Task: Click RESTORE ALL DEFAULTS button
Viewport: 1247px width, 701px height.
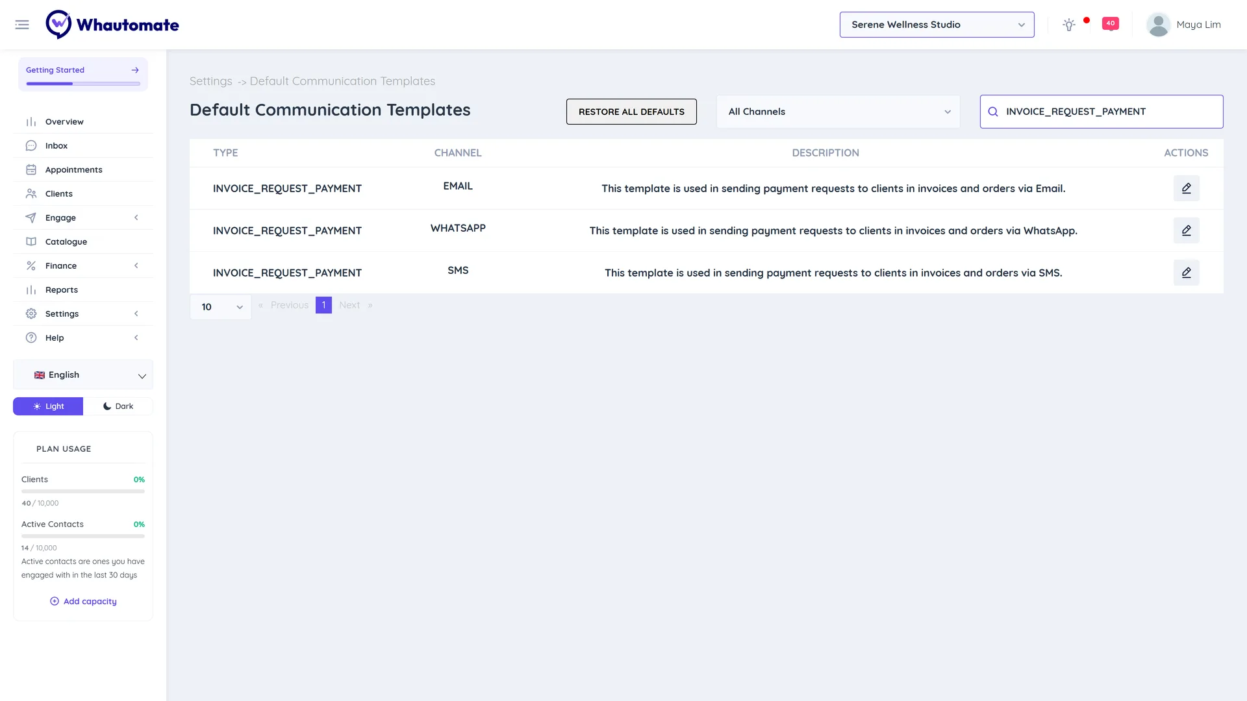Action: [x=631, y=112]
